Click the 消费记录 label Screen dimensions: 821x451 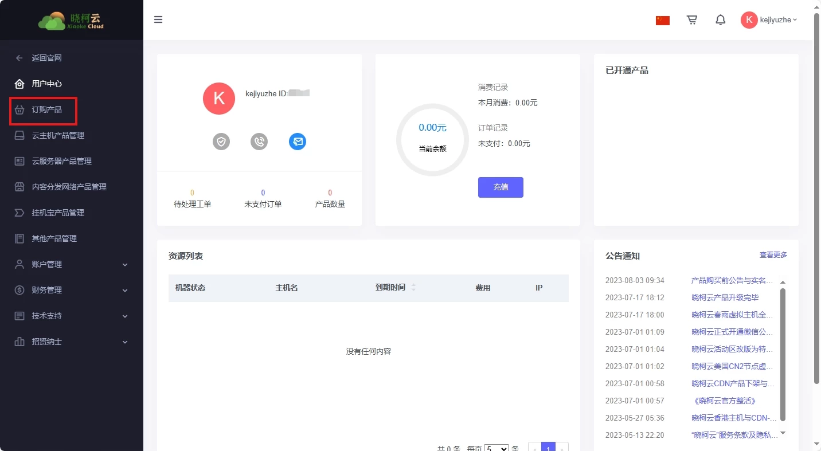[493, 87]
